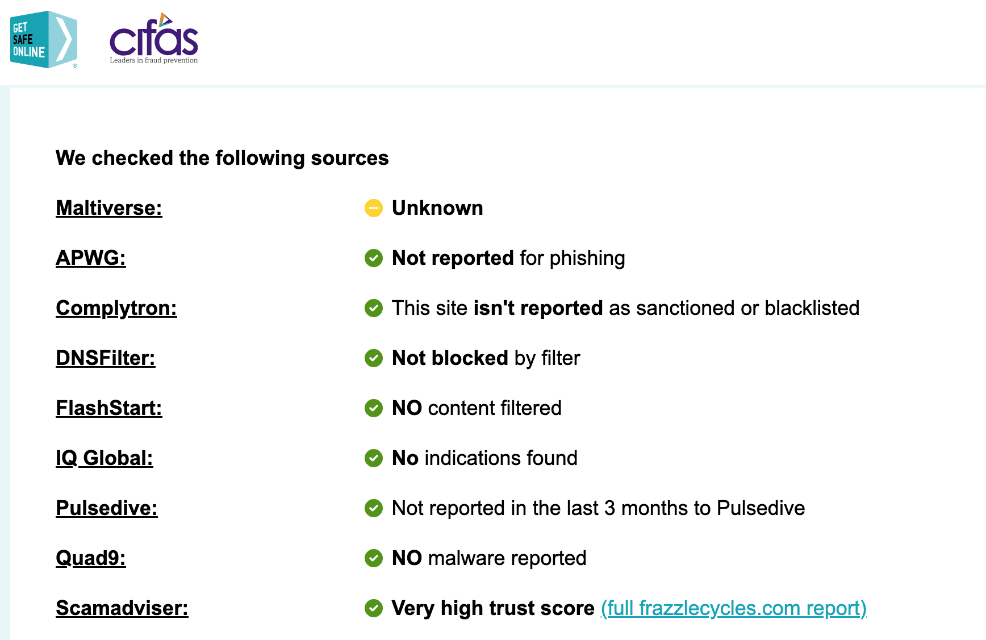Follow the Complytron source link
986x640 pixels.
[116, 308]
